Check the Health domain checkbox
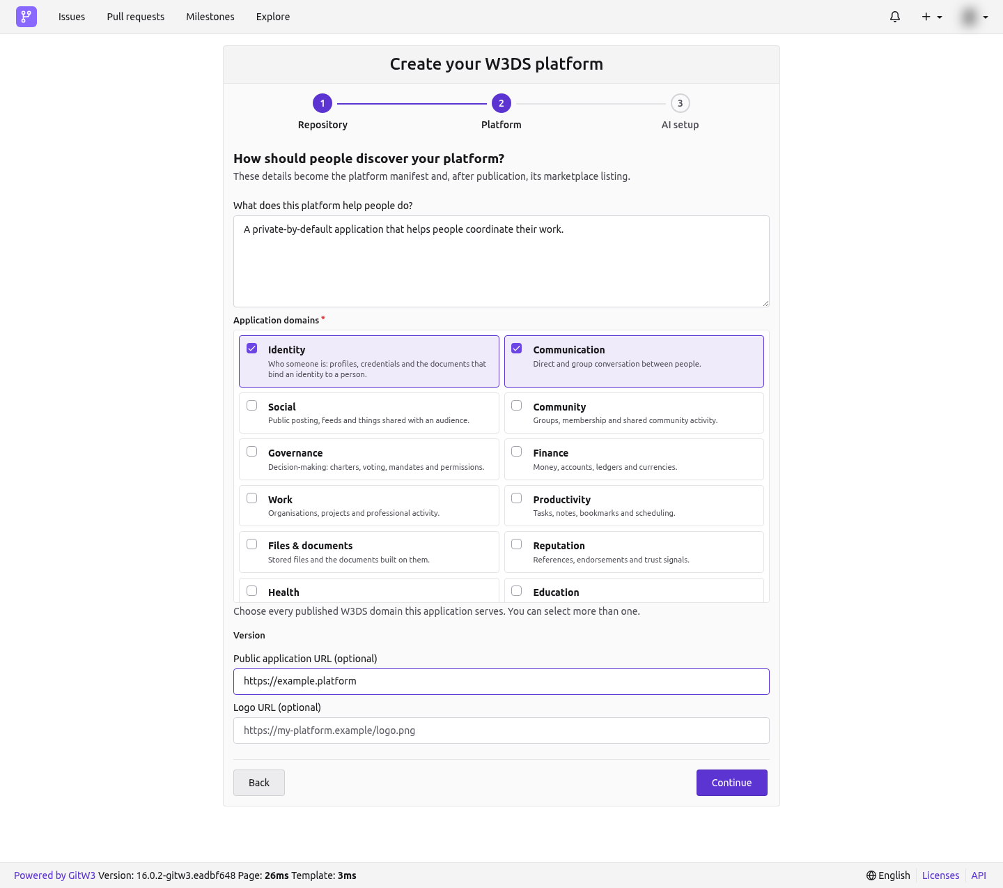The width and height of the screenshot is (1003, 888). coord(252,591)
